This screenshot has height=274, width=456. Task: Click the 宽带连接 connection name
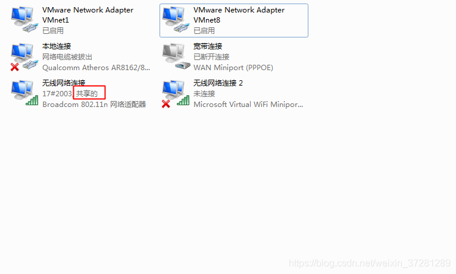208,46
